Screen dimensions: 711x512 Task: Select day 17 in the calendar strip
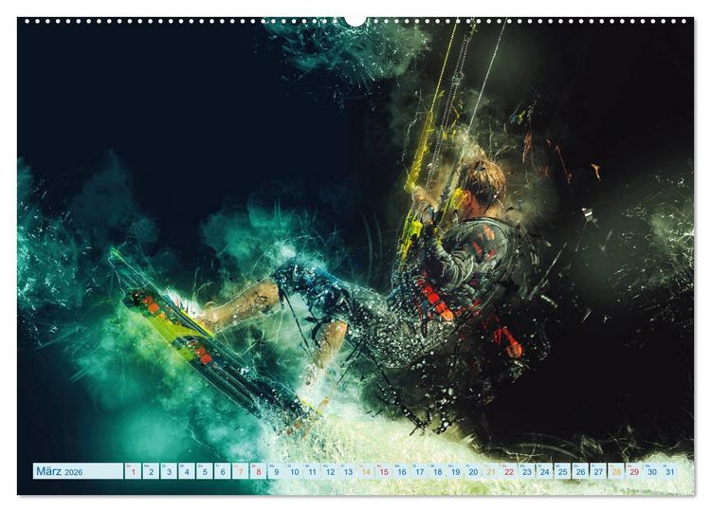tap(419, 471)
